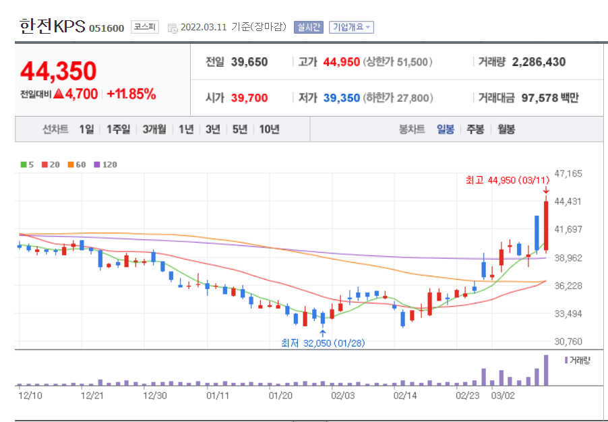Switch to 주봉 weekly candle chart
The height and width of the screenshot is (422, 608).
tap(475, 129)
